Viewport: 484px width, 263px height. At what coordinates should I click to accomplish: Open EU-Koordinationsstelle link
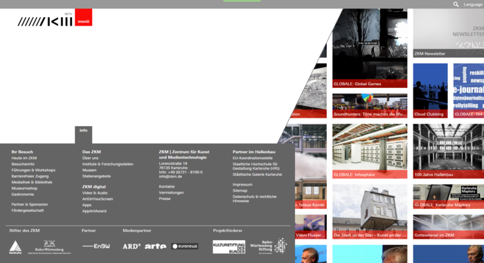[x=253, y=158]
